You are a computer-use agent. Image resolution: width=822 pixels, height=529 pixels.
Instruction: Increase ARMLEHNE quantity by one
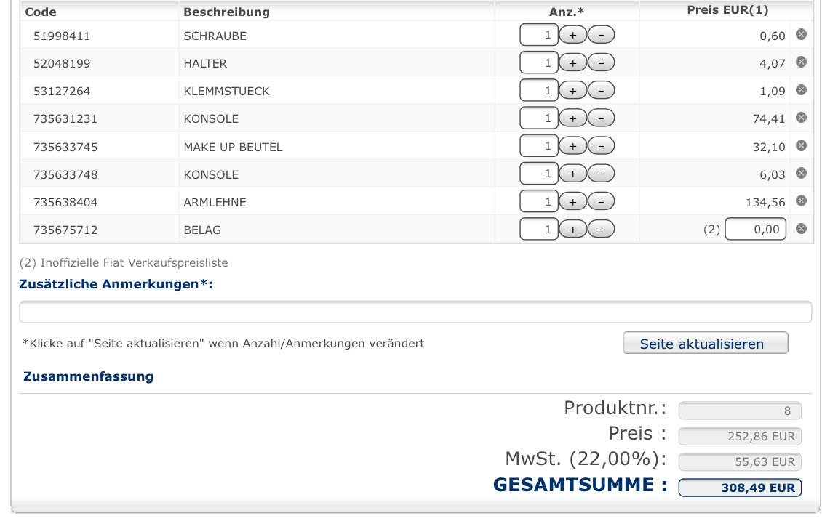coord(572,202)
